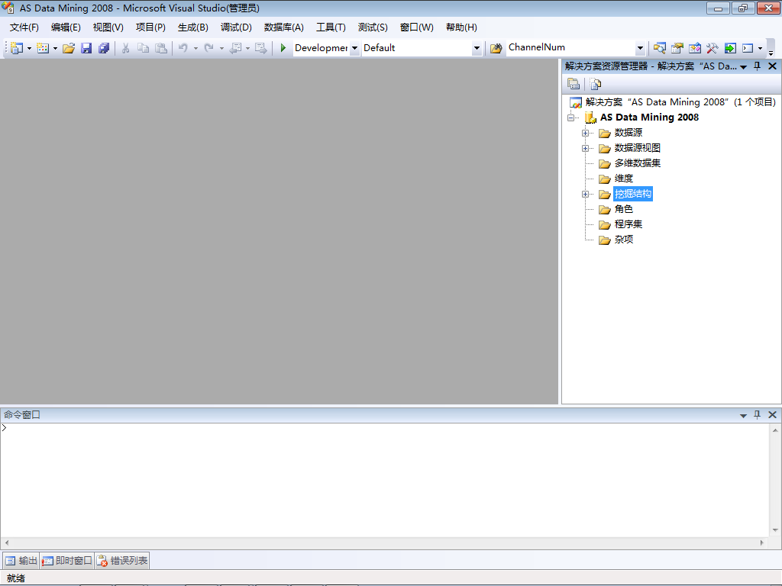Open the 编辑(E) menu
The width and height of the screenshot is (782, 586).
66,27
